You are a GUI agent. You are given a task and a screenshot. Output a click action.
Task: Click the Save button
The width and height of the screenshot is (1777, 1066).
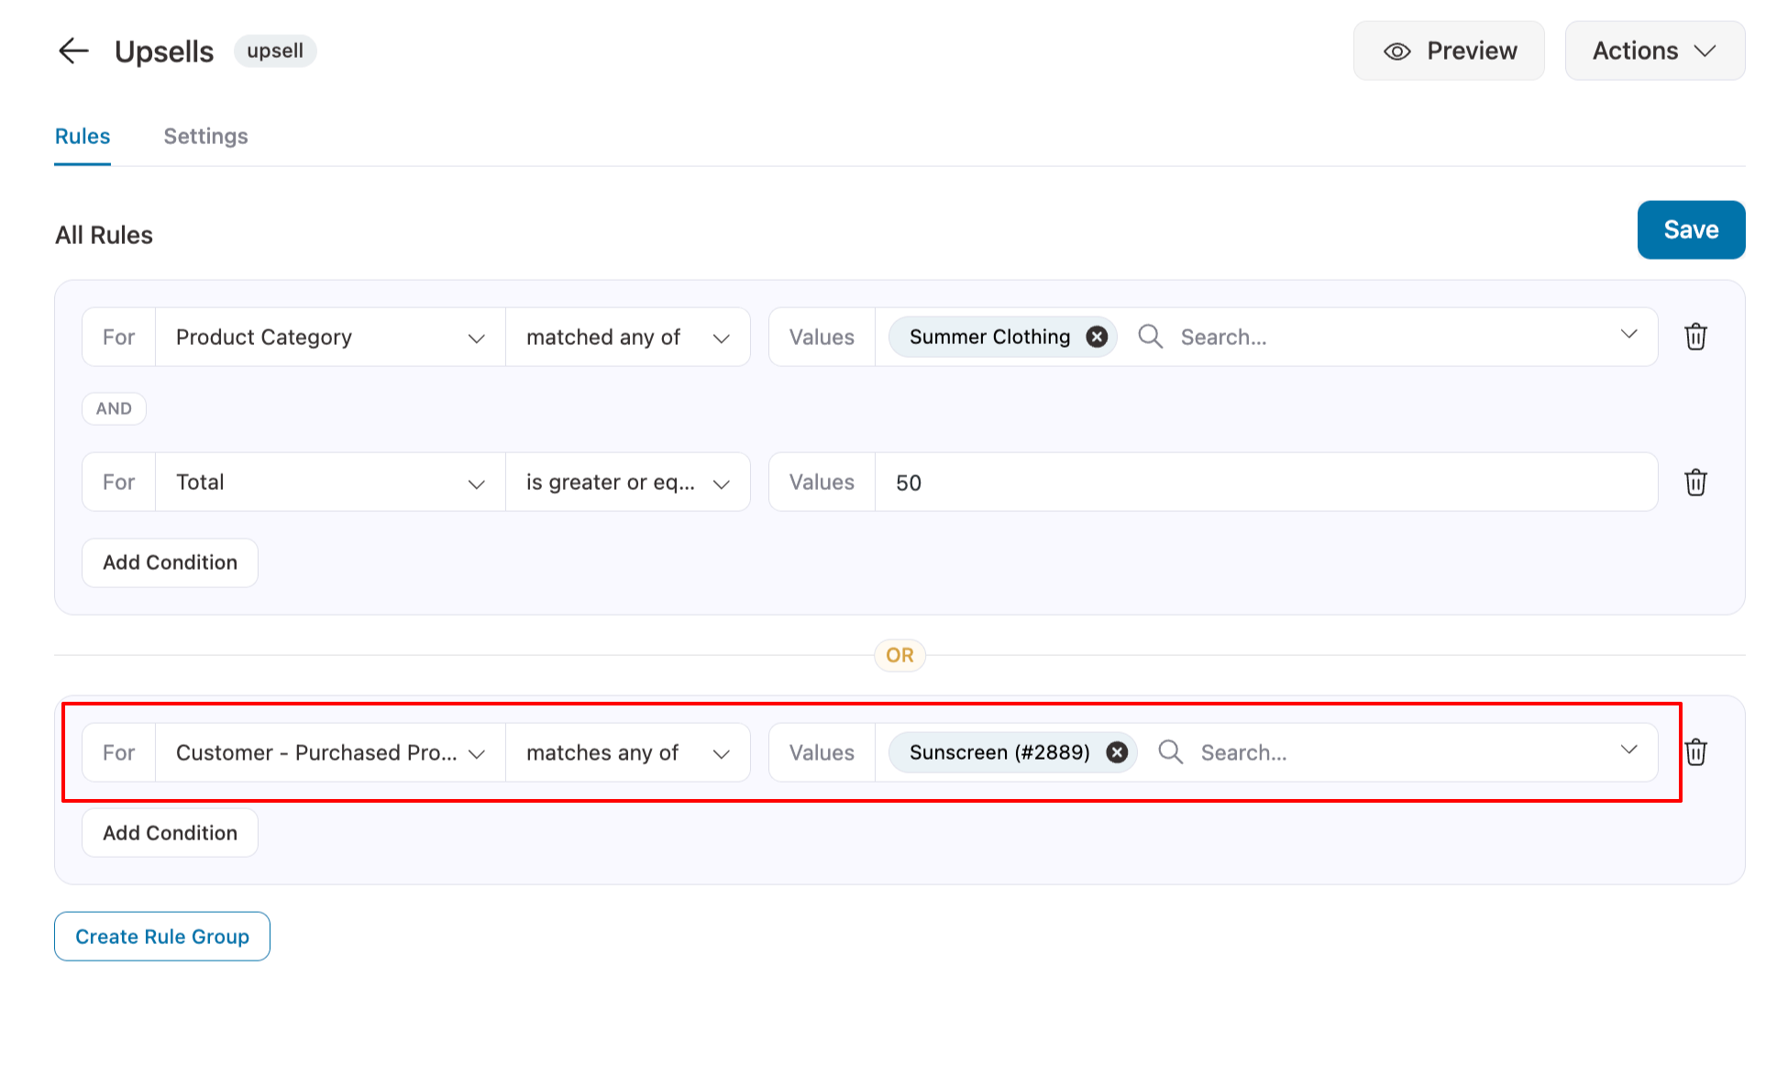[1691, 230]
